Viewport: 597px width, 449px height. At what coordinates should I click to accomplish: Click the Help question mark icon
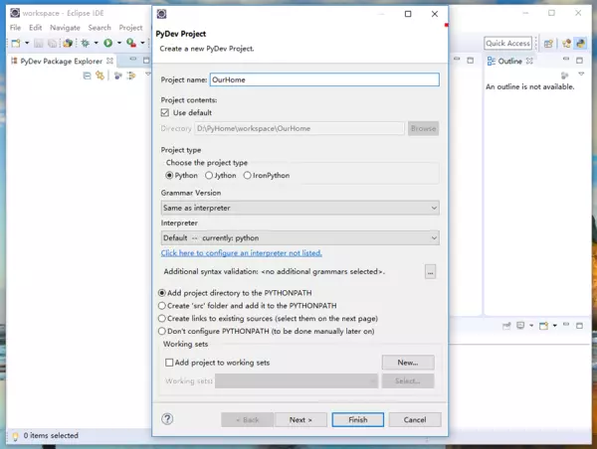pos(167,419)
